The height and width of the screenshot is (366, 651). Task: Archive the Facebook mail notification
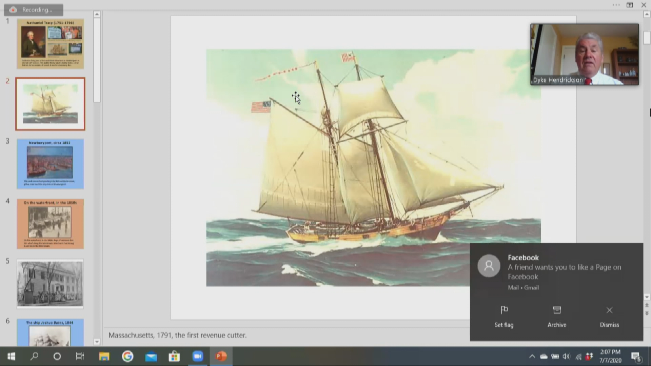coord(557,310)
